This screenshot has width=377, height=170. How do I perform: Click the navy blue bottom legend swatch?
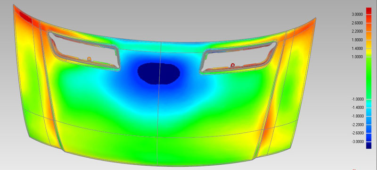click(x=369, y=145)
